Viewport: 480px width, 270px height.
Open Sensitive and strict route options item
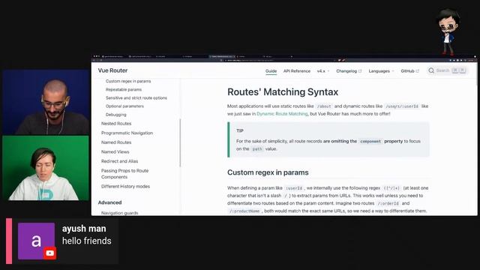136,97
